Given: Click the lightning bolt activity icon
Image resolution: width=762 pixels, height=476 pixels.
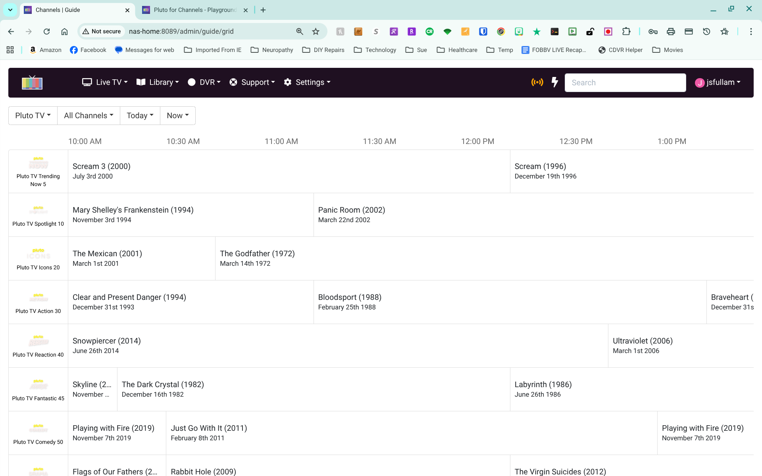Looking at the screenshot, I should tap(555, 83).
